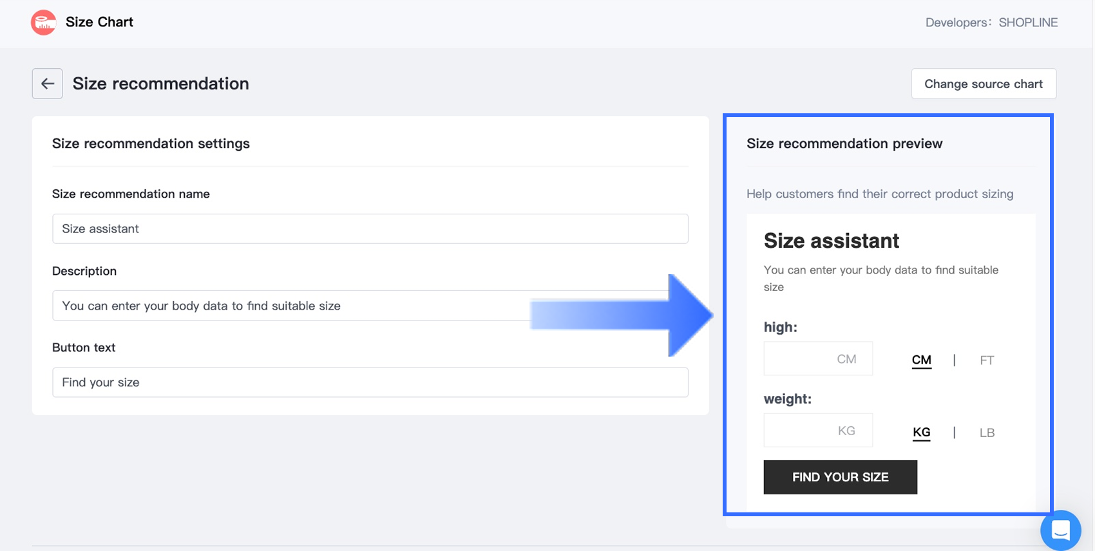This screenshot has width=1095, height=551.
Task: Click the Size Chart app title
Action: click(99, 22)
